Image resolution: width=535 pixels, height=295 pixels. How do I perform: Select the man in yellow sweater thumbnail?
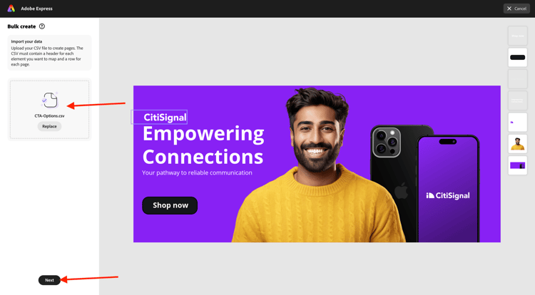tap(518, 144)
